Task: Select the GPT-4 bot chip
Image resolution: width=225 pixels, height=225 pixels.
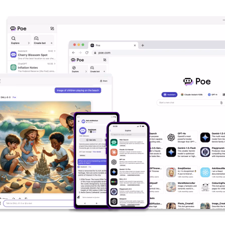Action: 212,94
